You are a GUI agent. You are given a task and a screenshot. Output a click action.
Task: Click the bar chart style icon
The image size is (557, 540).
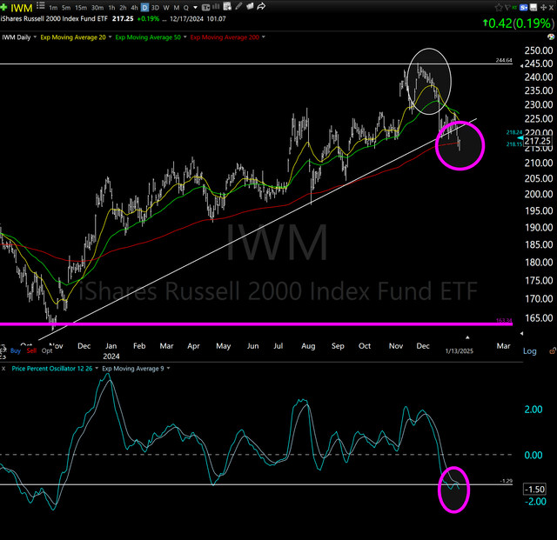pos(216,6)
